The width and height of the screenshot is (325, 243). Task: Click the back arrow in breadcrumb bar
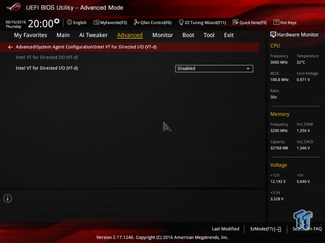[x=10, y=47]
